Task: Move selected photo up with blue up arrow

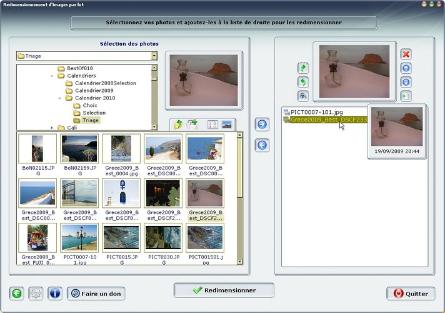Action: [x=406, y=68]
